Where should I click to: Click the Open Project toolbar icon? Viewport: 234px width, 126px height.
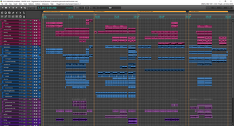click(x=6, y=13)
